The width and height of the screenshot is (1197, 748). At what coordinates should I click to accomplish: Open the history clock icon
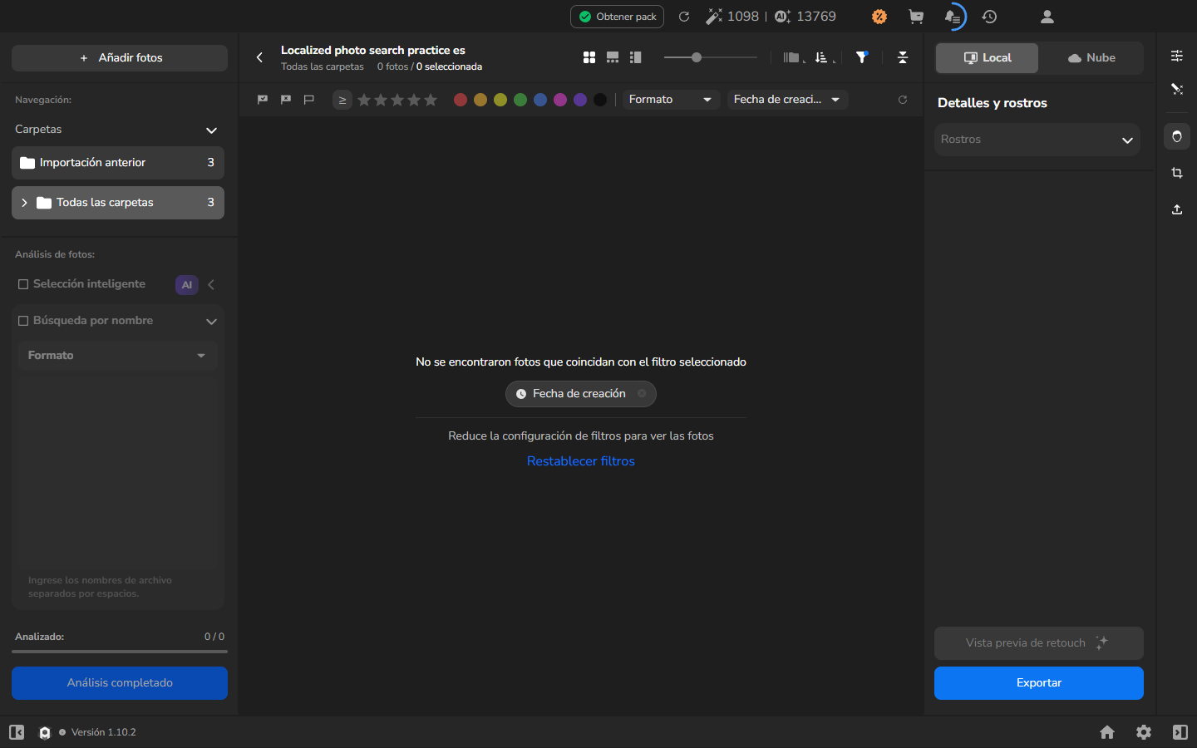(989, 17)
